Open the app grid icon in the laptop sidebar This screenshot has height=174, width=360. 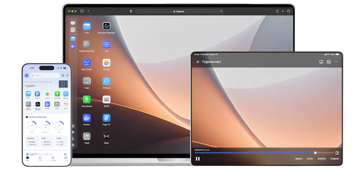coord(73,30)
